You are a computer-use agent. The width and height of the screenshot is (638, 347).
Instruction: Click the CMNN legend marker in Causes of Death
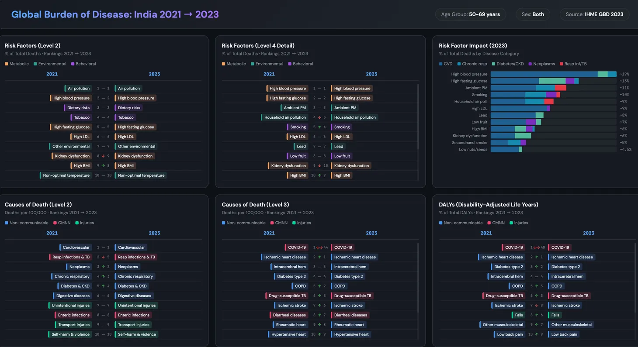[55, 223]
